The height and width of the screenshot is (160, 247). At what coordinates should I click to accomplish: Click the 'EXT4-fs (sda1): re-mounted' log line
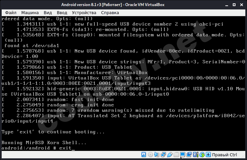pos(85,29)
